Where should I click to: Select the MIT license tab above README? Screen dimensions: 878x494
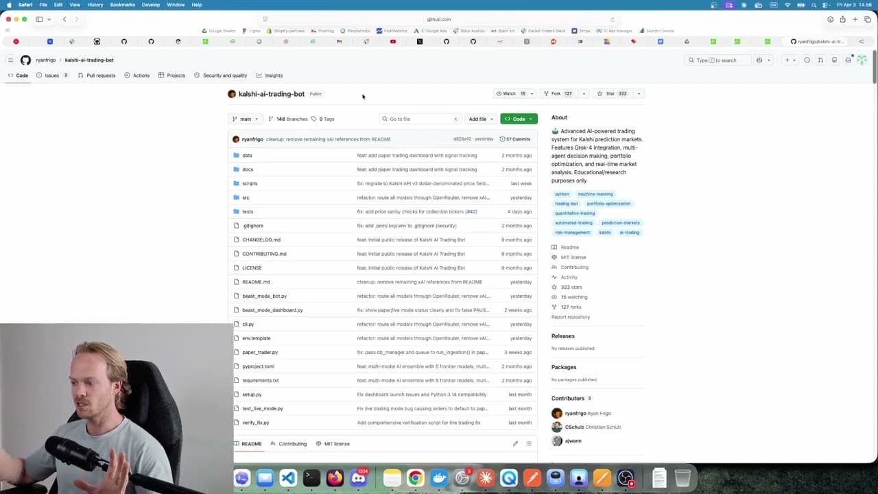[x=333, y=444]
